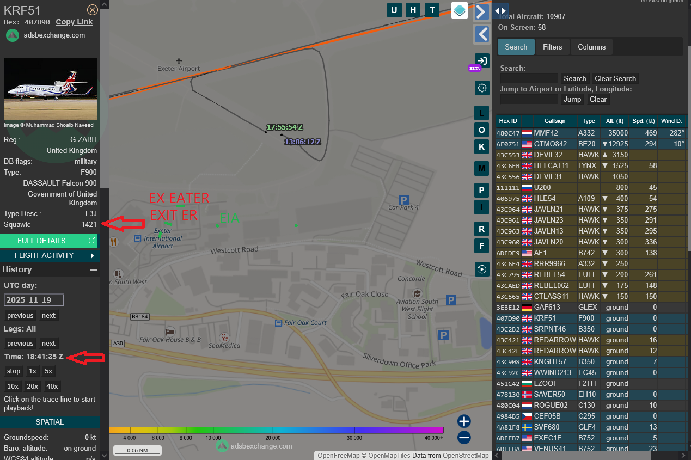
Task: Click the zoom in plus button
Action: pos(464,421)
